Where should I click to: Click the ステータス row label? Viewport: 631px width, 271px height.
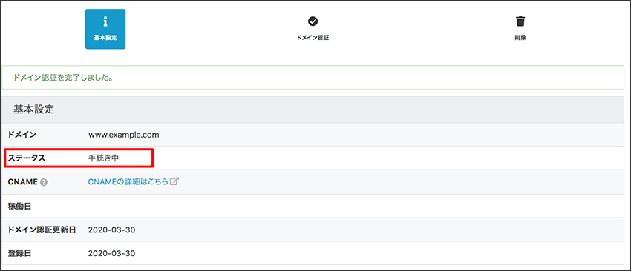(x=27, y=158)
